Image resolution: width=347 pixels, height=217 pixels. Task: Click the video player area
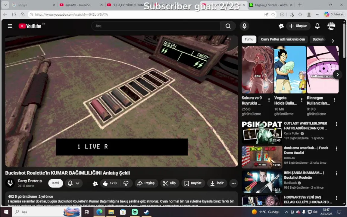[x=121, y=101]
